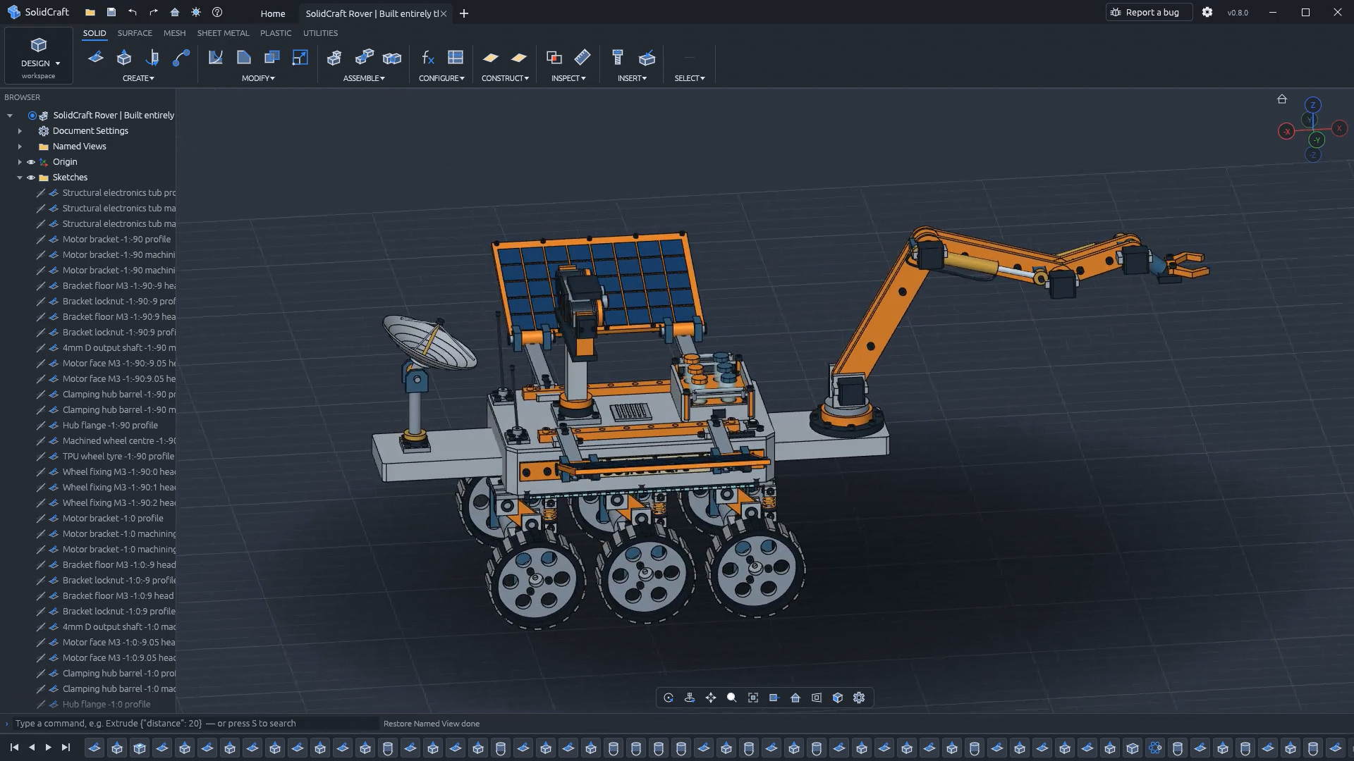Click the Interference tool in Inspect group
Viewport: 1354px width, 761px height.
click(554, 58)
